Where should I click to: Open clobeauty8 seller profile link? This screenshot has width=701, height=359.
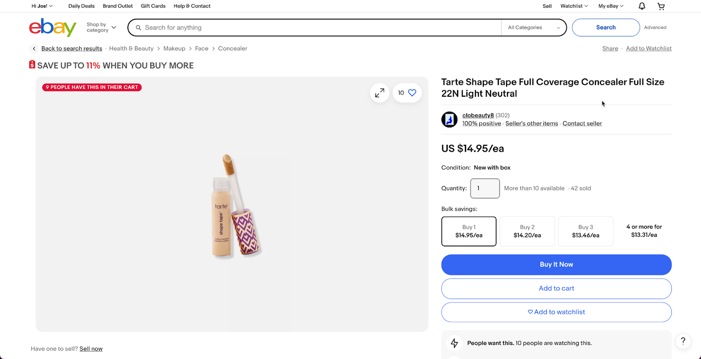[x=478, y=116]
